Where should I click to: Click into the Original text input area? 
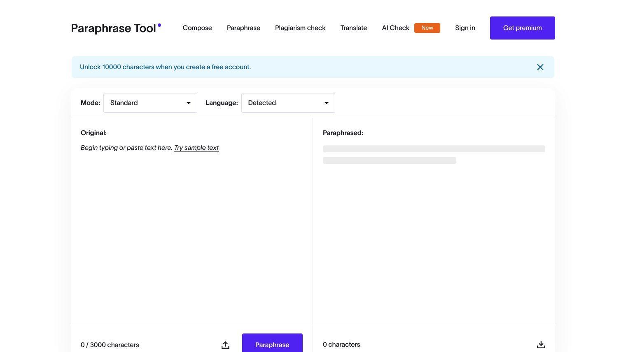tap(192, 231)
